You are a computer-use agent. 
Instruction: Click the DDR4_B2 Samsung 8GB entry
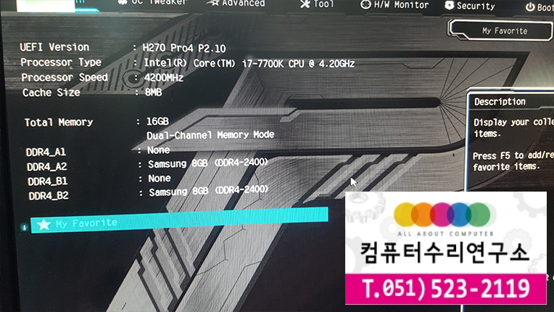point(209,191)
